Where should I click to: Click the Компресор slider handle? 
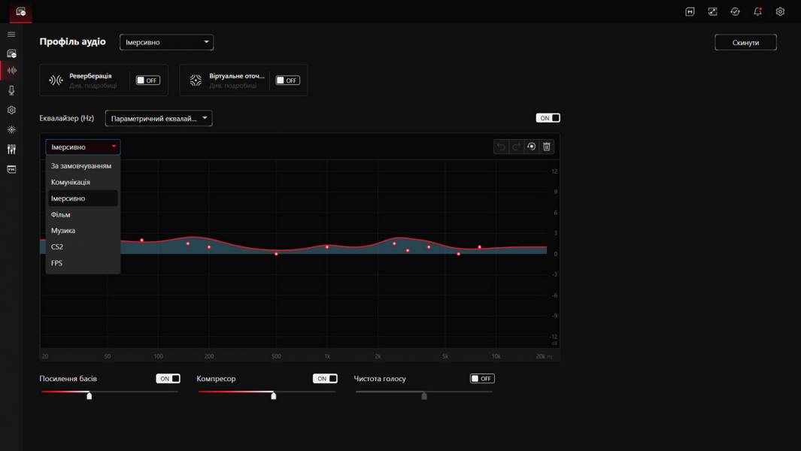pyautogui.click(x=274, y=396)
